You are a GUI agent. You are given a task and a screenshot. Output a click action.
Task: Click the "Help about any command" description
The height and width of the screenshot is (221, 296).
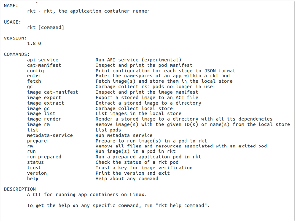(x=128, y=178)
